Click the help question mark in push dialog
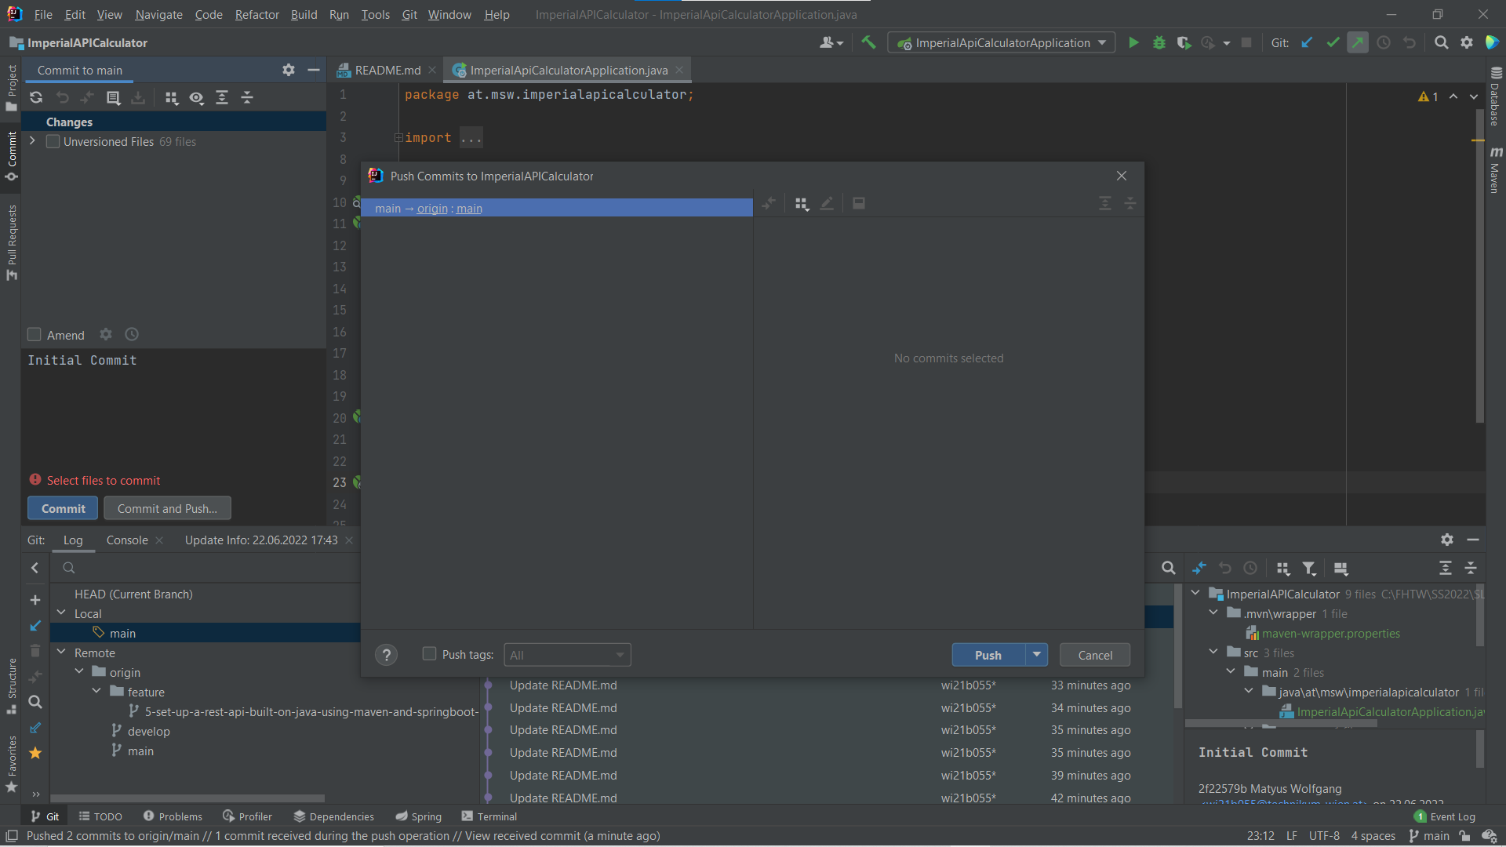Screen dimensions: 1506x847 coord(386,655)
